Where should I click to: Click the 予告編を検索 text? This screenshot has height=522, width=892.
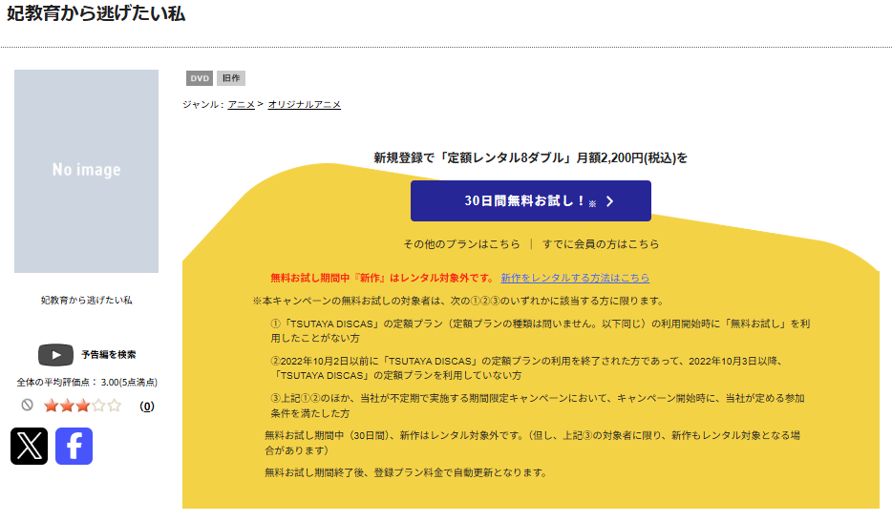[109, 355]
